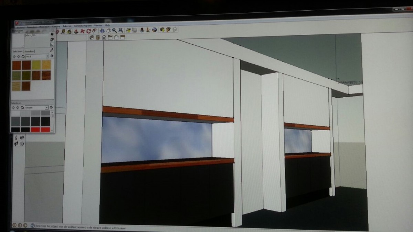Click the Create Material icon in Materials

[52, 39]
